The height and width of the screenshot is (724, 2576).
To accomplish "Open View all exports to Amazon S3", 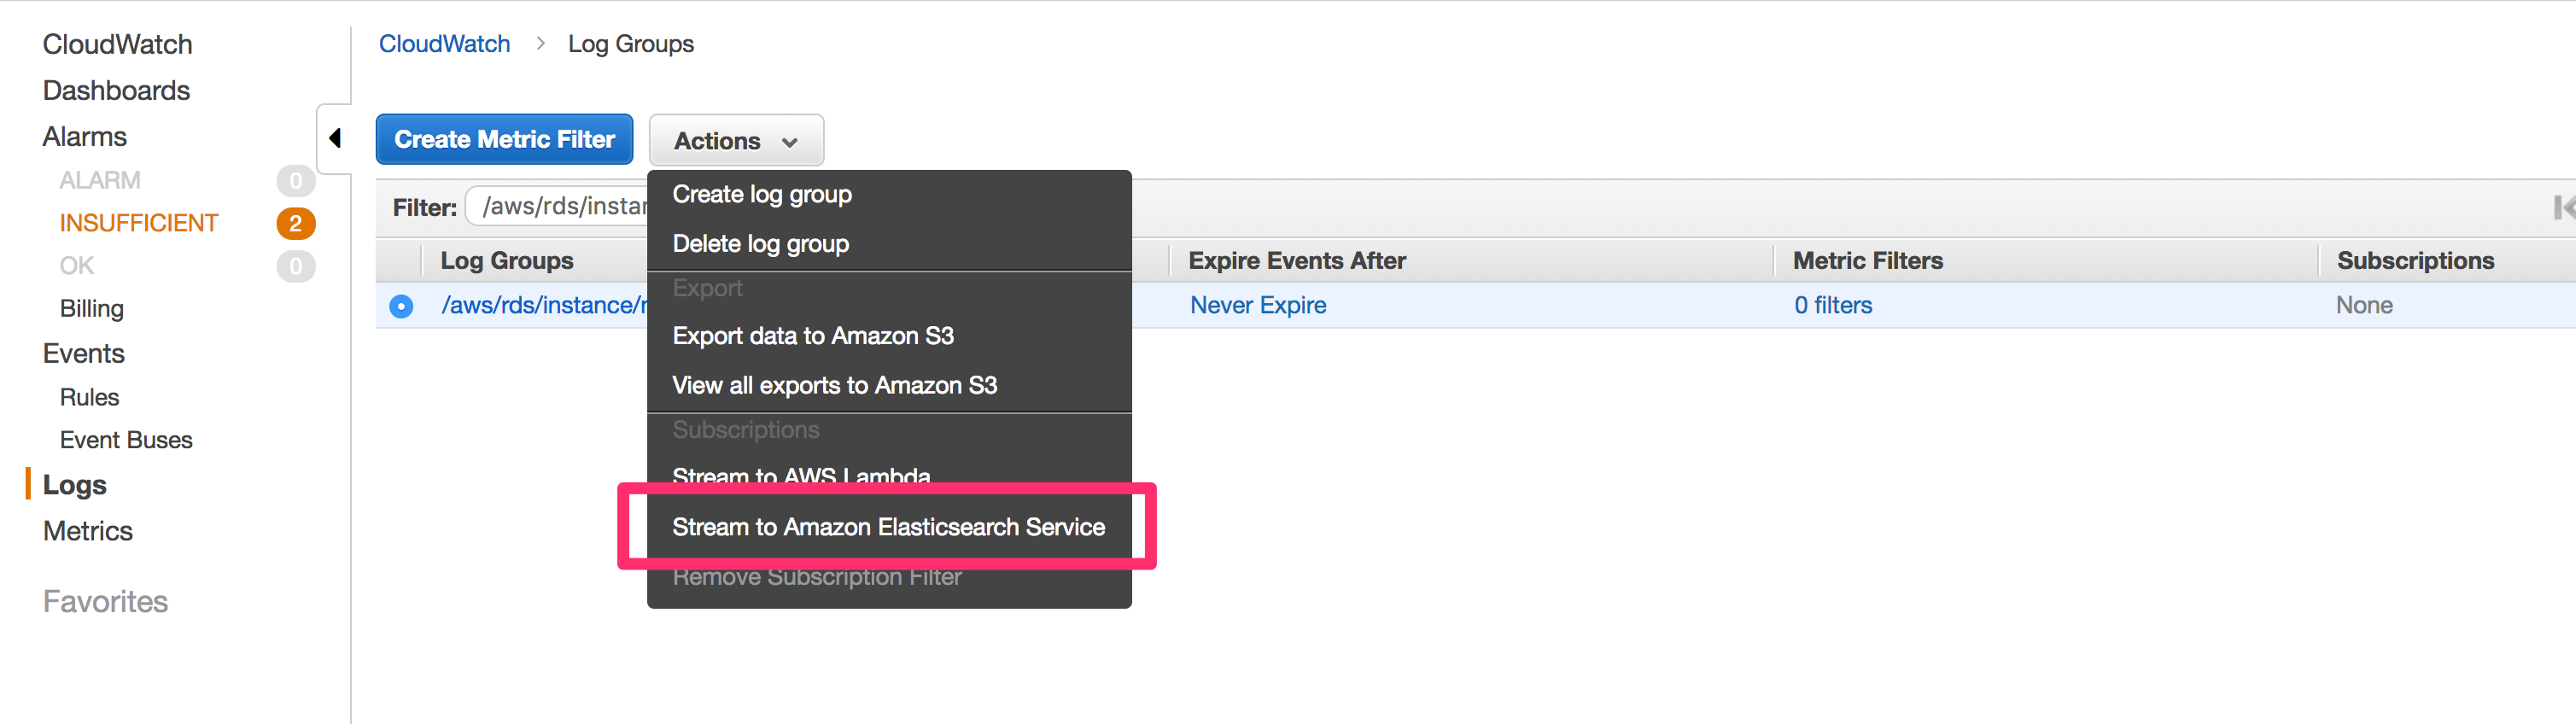I will coord(834,386).
